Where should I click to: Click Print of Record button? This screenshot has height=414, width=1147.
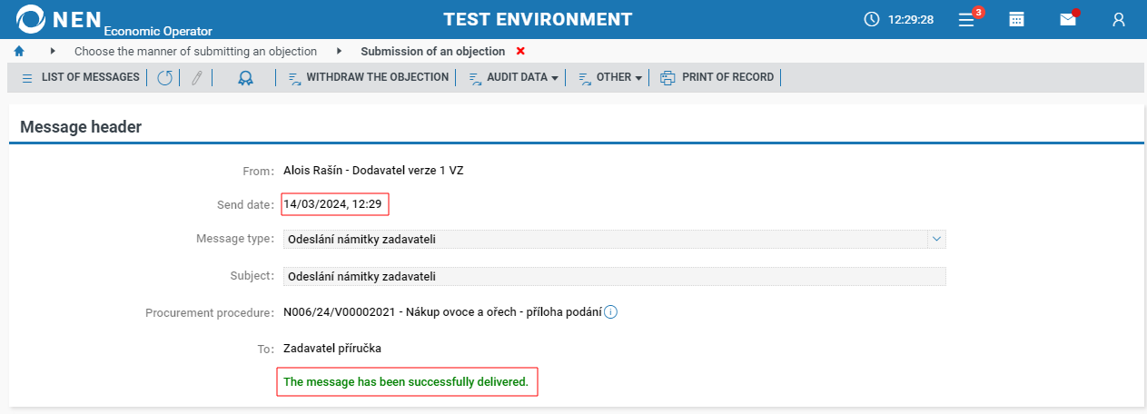click(717, 78)
